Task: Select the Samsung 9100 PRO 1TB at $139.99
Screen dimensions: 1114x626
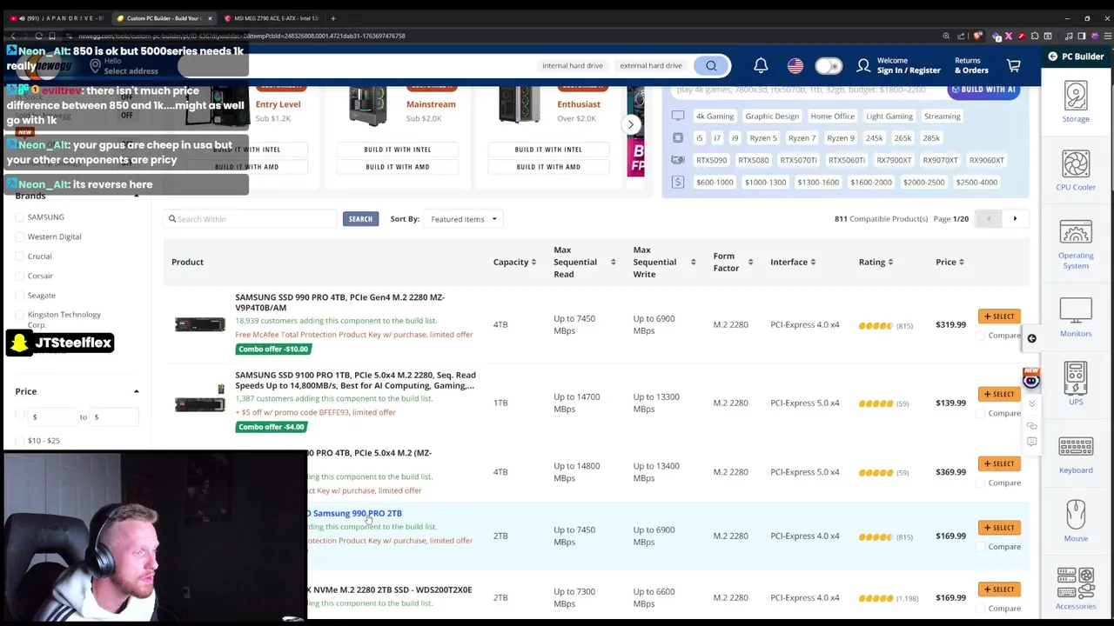Action: click(x=999, y=394)
